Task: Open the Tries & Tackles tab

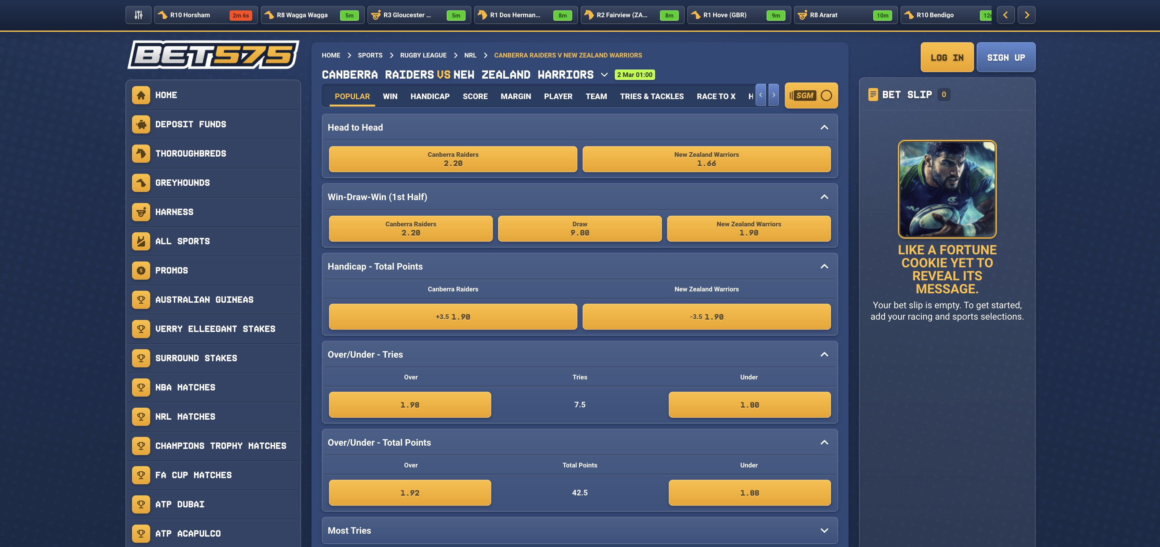Action: click(652, 96)
